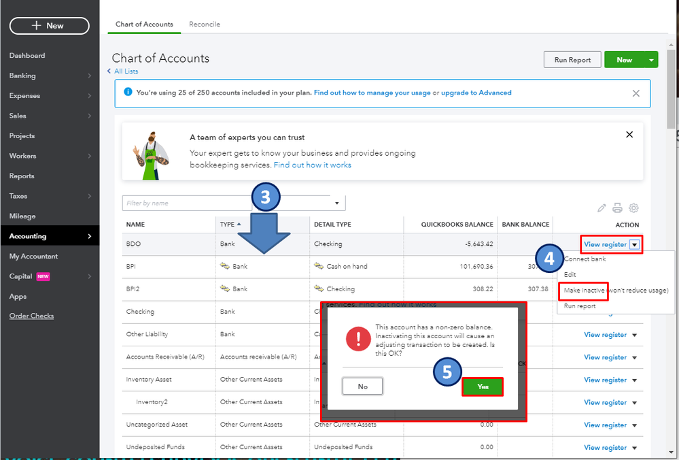The height and width of the screenshot is (460, 679).
Task: Open dropdown arrow for Inventory Asset row
Action: 634,380
